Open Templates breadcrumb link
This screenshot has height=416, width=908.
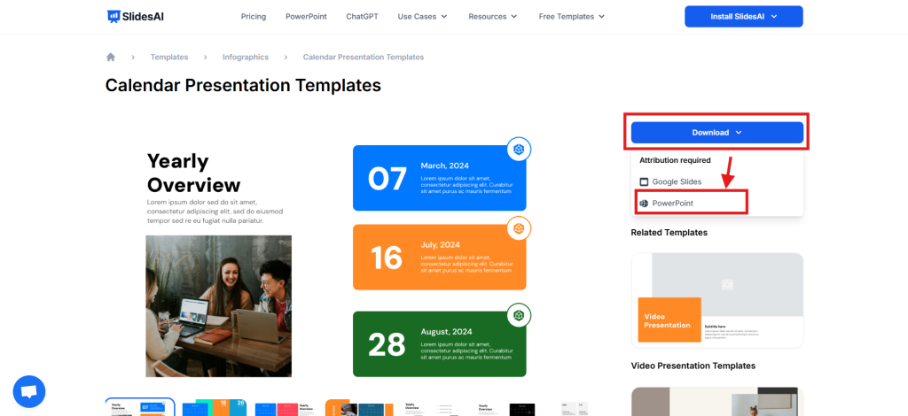click(x=169, y=58)
